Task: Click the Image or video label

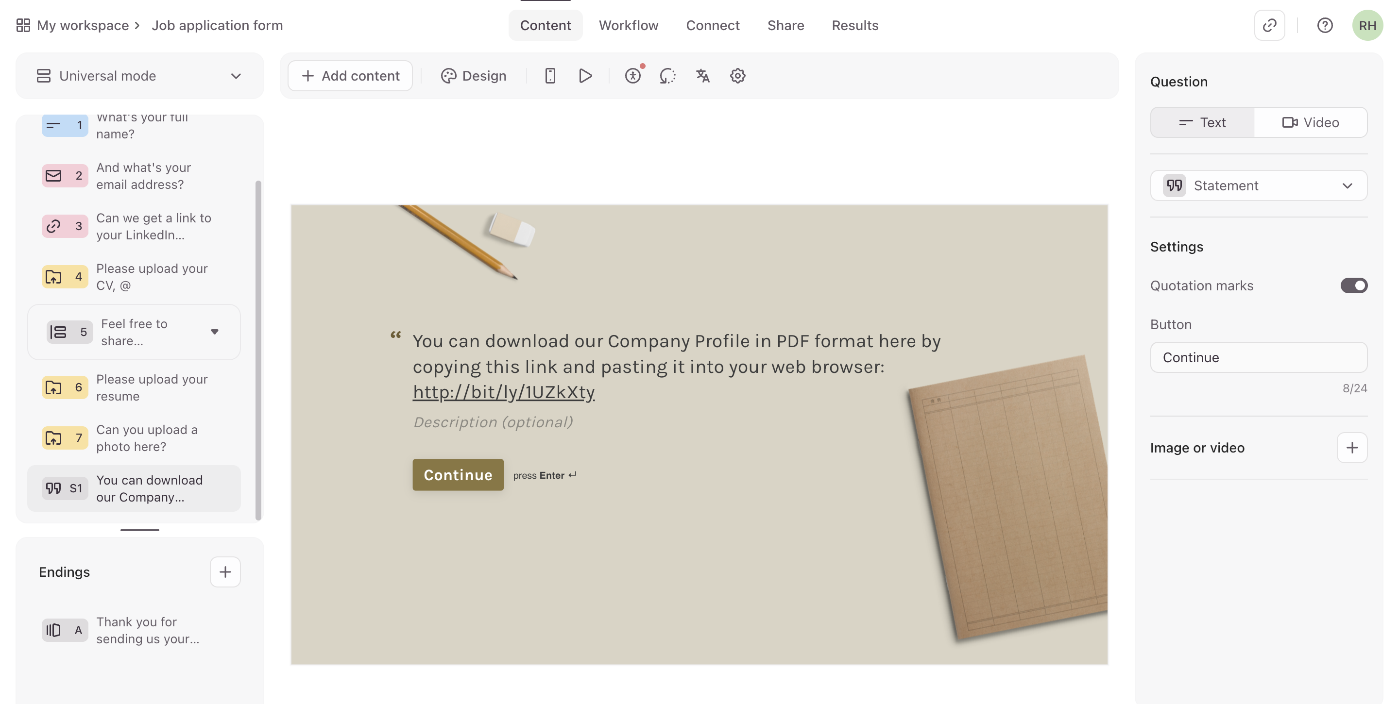Action: pos(1197,448)
